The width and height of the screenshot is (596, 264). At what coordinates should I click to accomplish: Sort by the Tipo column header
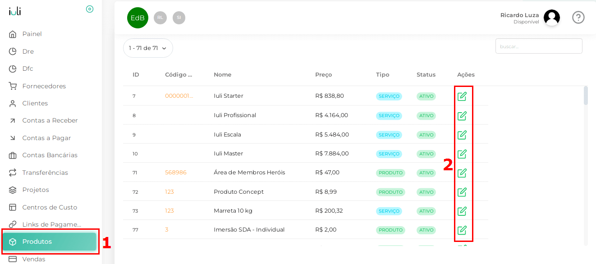click(x=383, y=75)
